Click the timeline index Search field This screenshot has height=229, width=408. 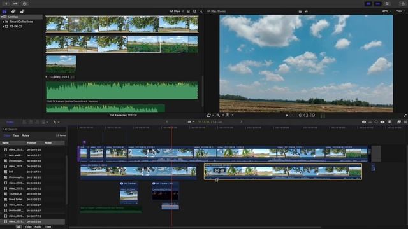[34, 129]
